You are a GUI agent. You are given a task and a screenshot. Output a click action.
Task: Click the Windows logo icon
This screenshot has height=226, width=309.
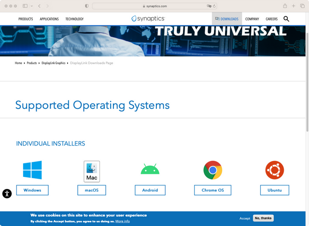tap(32, 170)
